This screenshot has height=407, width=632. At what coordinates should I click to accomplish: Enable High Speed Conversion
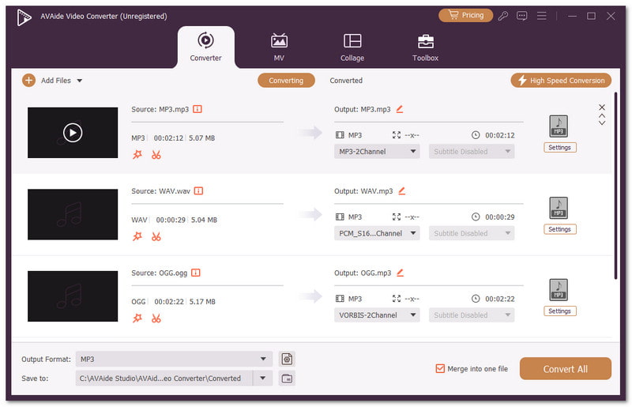tap(561, 81)
